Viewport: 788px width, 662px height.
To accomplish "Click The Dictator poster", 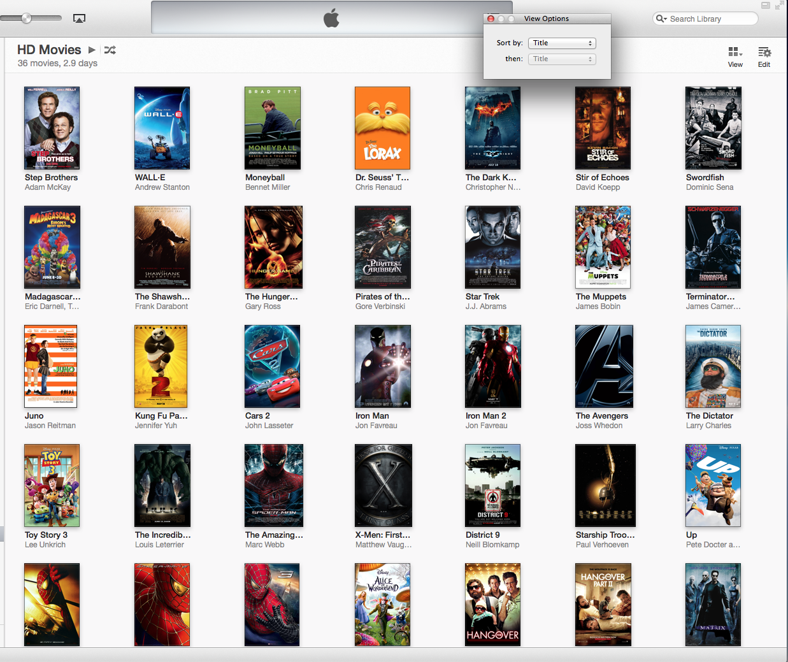I will [x=713, y=366].
